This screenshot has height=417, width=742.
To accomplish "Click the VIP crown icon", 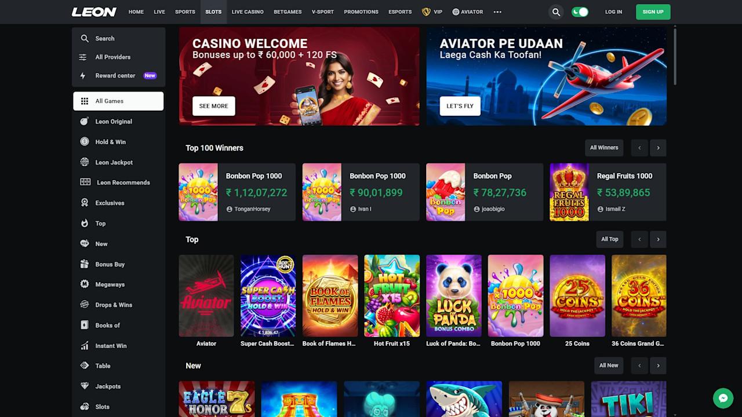I will pyautogui.click(x=426, y=12).
